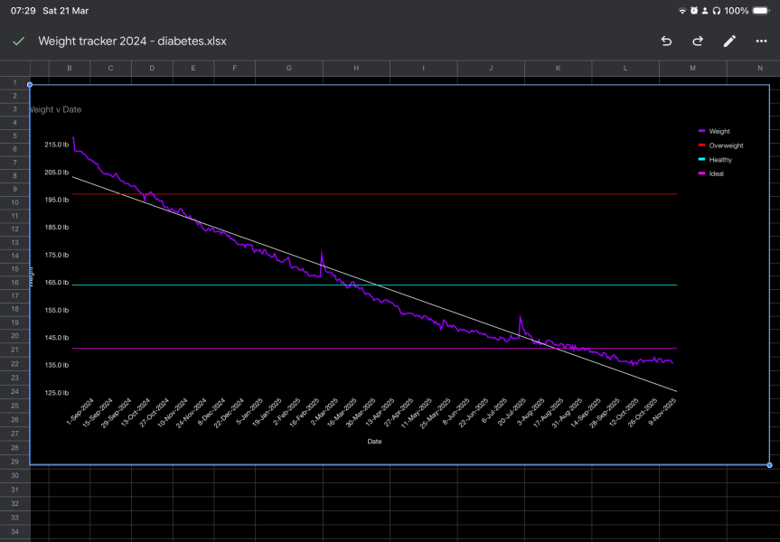Select column B header
The image size is (780, 542).
pos(70,68)
